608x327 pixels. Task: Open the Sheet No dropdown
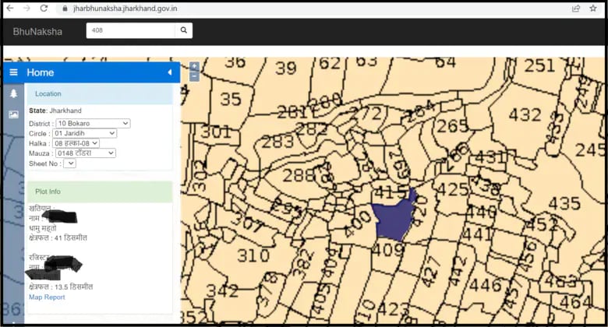coord(69,163)
